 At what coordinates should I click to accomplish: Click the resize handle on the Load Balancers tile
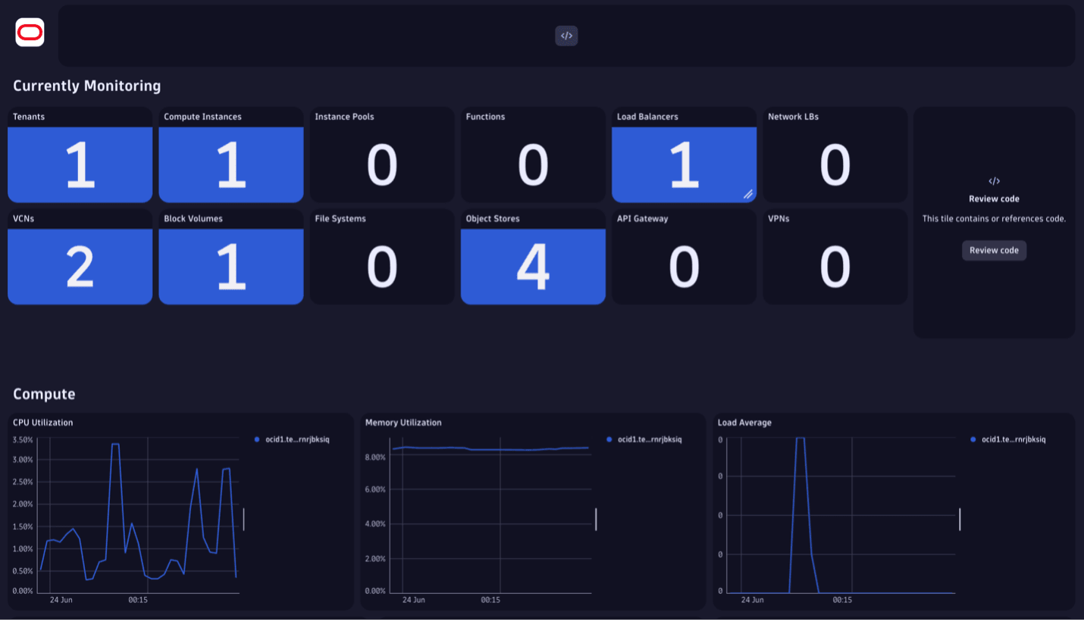(x=749, y=195)
